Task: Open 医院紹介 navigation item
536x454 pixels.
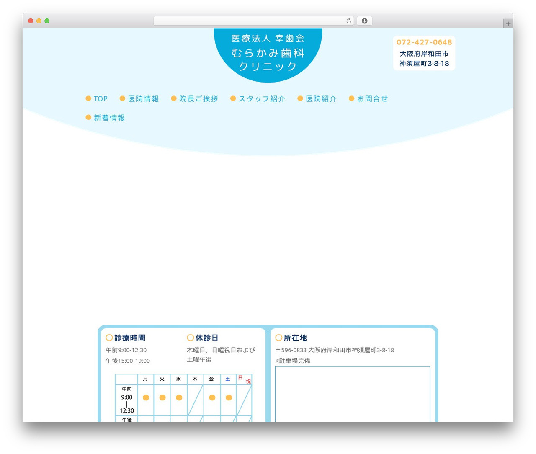Action: (317, 99)
